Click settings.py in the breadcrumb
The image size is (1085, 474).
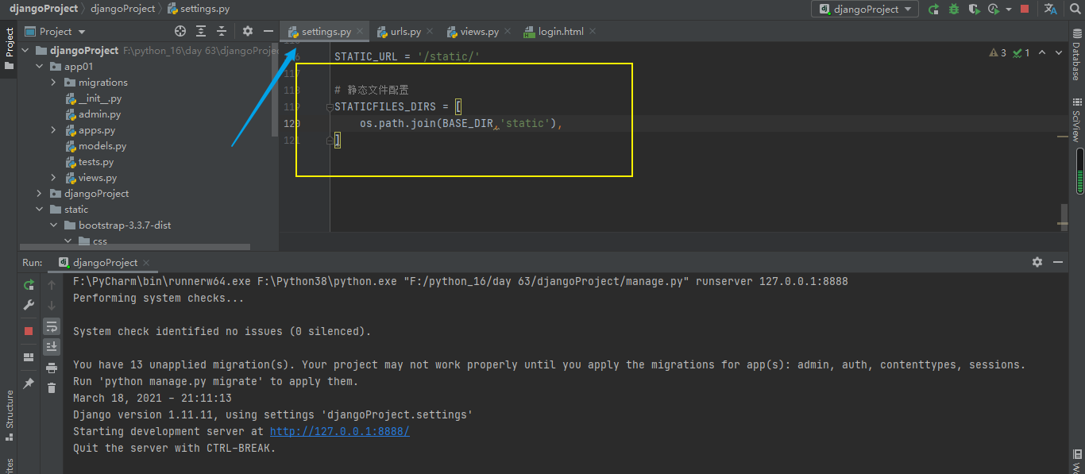(x=199, y=9)
